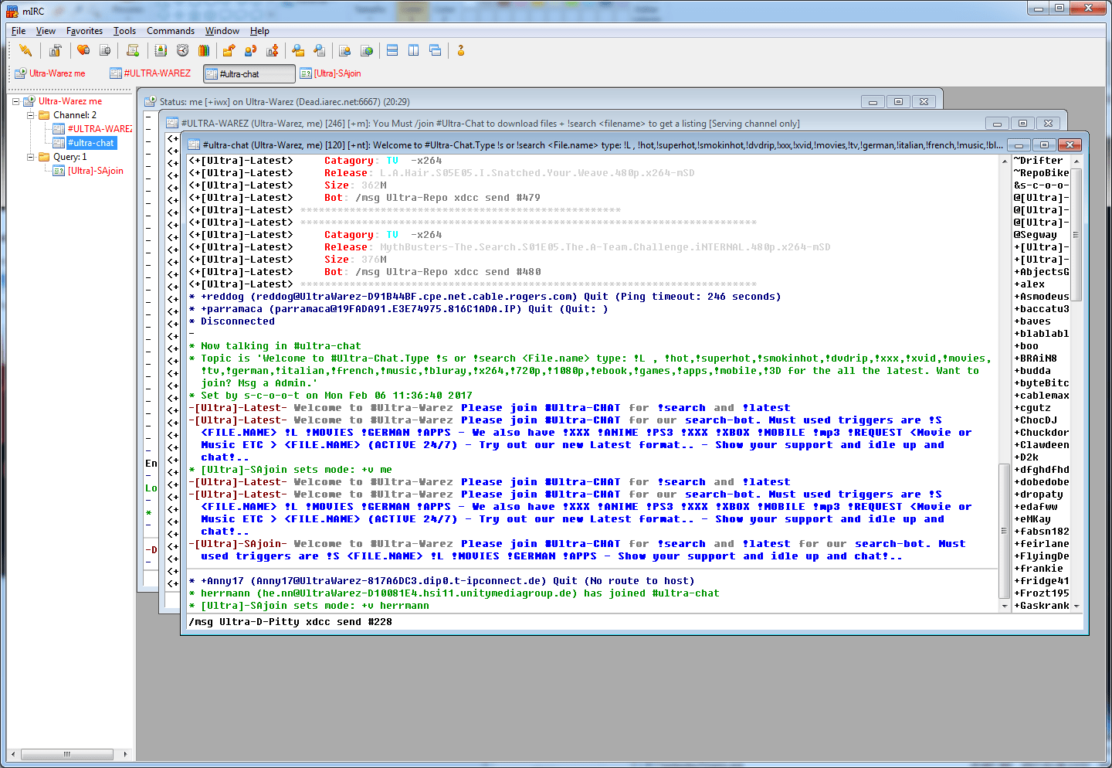Click the #ULTRA-WAREZ window title bar icon

(172, 123)
